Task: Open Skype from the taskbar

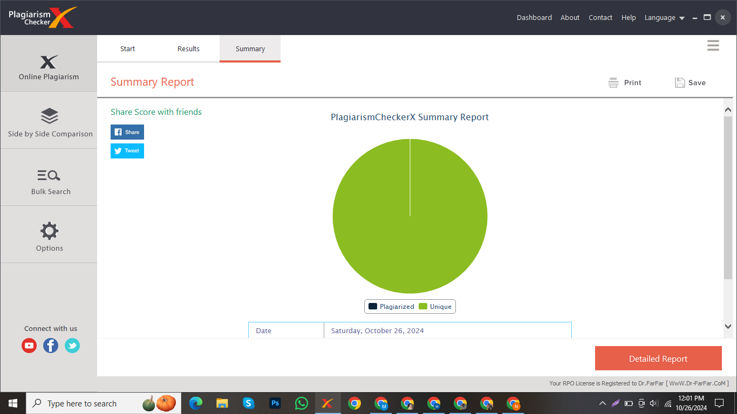Action: tap(248, 403)
